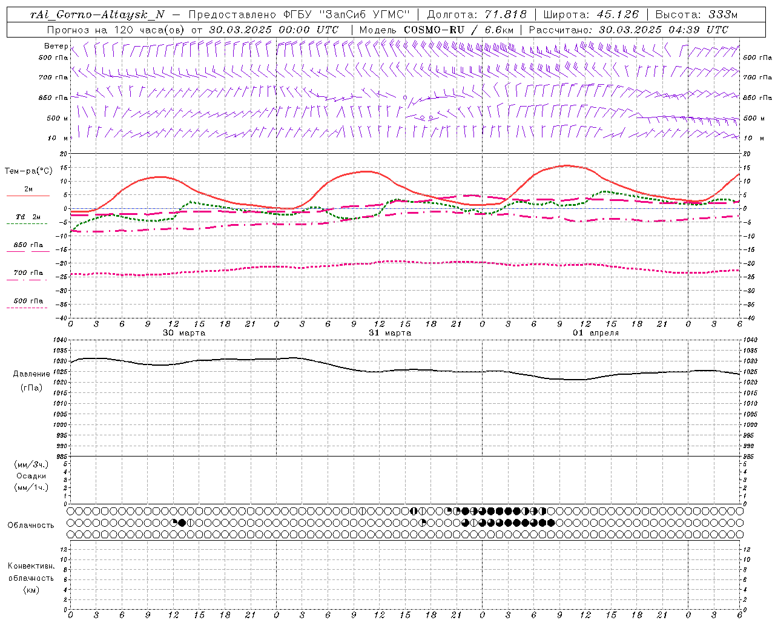
Task: Click the 01 апреля date label
Action: tap(596, 333)
